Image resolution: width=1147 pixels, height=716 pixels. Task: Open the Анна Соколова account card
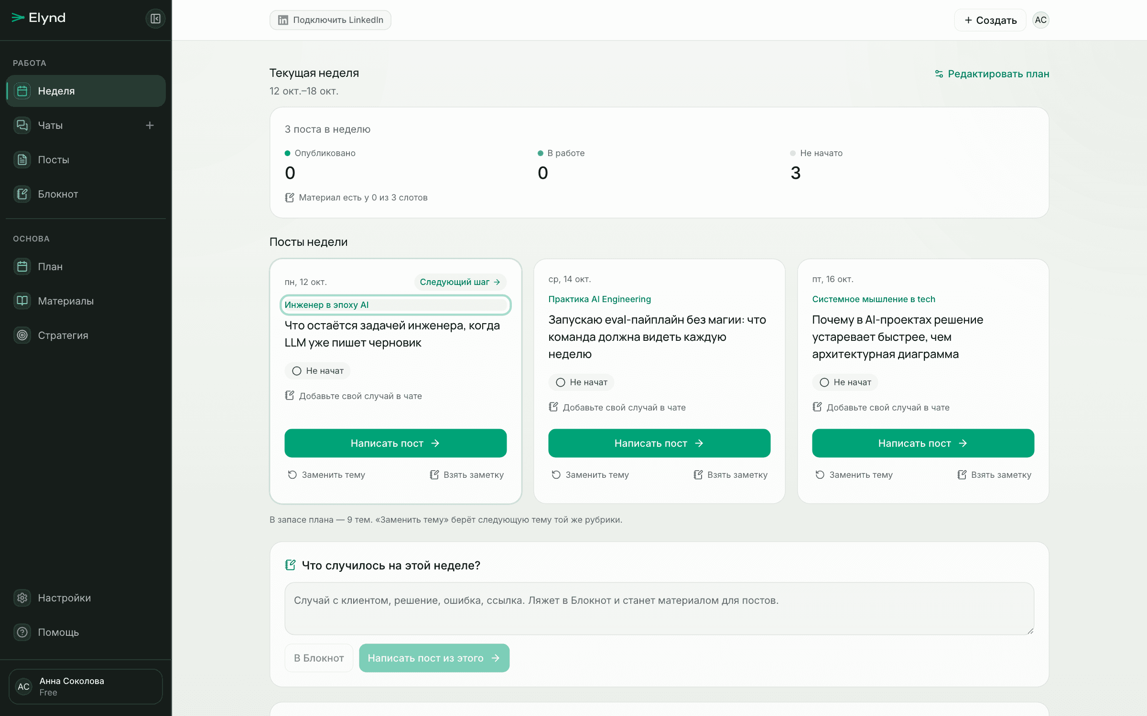point(86,686)
